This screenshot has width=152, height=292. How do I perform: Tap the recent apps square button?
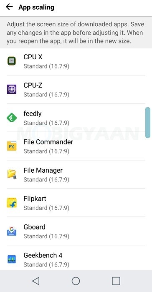116,281
